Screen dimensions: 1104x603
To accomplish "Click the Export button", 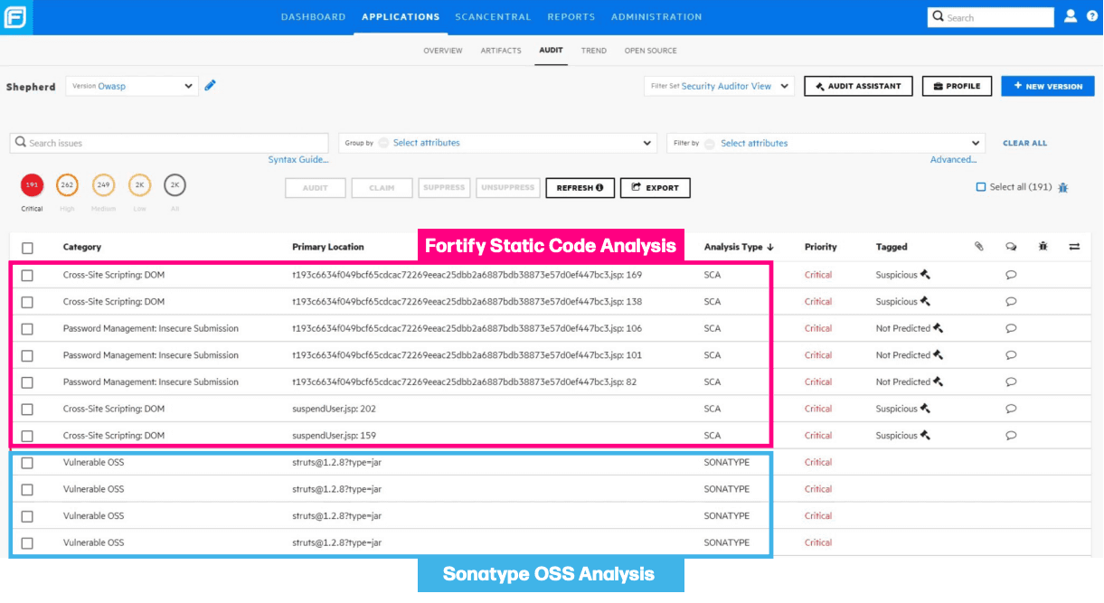I will [655, 188].
